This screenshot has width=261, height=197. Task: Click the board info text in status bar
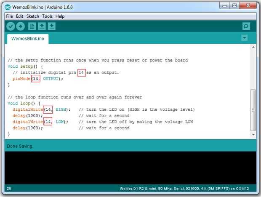tap(184, 189)
